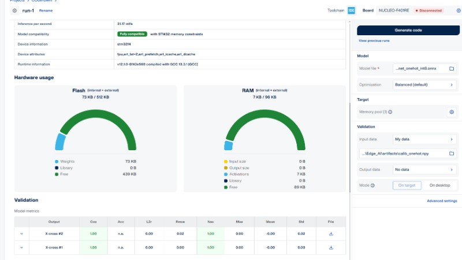This screenshot has width=462, height=260.
Task: Click the Generate code button
Action: [408, 30]
